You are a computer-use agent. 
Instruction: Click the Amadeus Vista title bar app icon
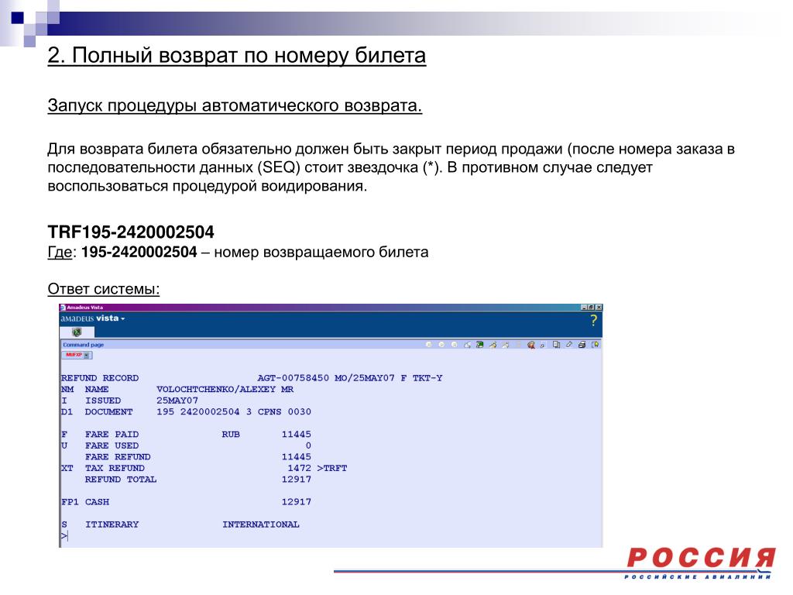tap(63, 307)
